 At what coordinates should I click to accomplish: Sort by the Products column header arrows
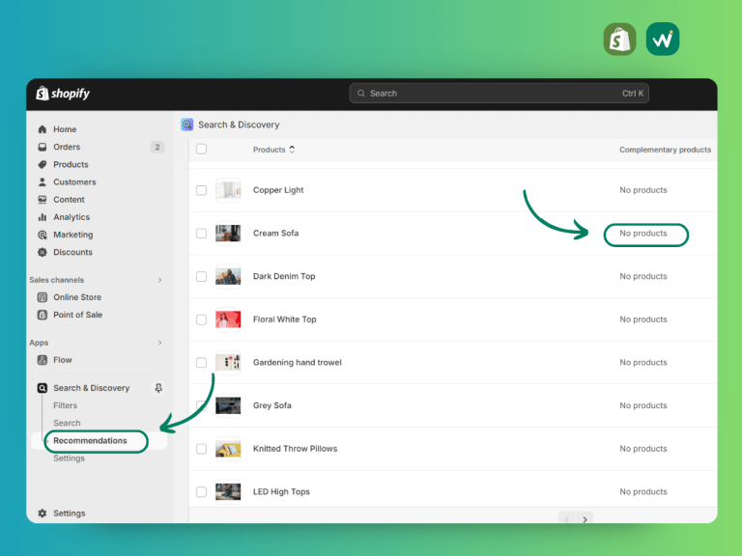(x=292, y=150)
